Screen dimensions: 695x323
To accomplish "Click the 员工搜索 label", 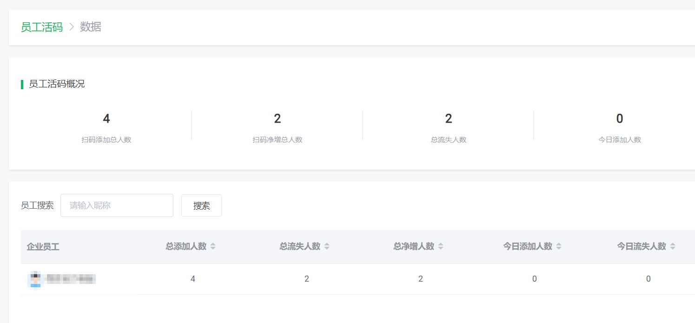I will point(37,205).
